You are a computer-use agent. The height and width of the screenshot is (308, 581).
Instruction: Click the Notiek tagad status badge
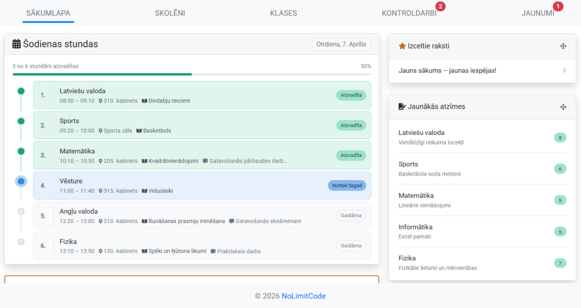coord(346,186)
